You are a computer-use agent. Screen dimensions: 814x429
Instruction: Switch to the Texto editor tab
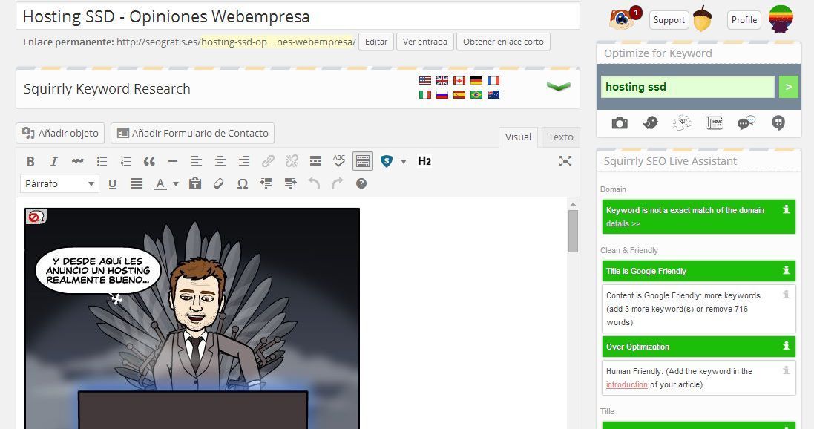[561, 137]
